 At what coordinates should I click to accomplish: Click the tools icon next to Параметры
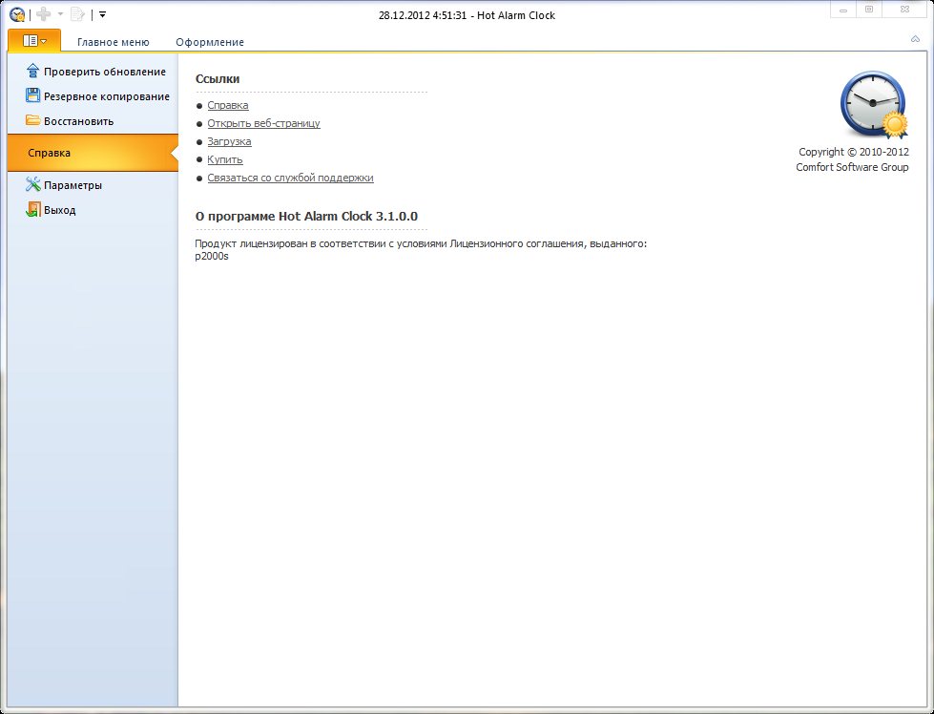32,184
